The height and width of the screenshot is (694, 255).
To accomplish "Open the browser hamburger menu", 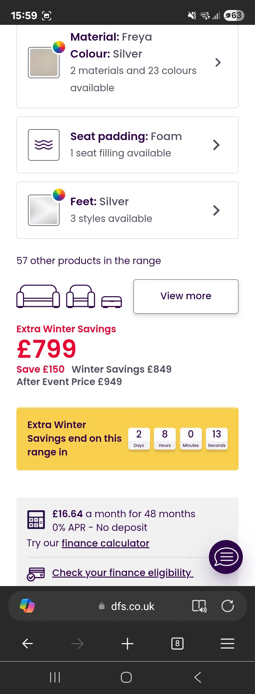I will point(227,643).
